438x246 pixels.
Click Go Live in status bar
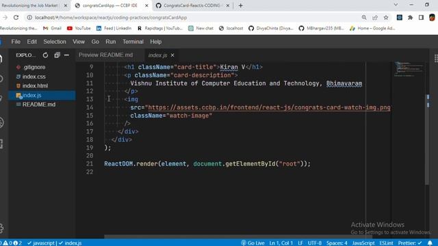coord(253,243)
